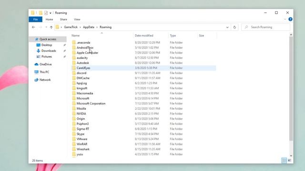The height and width of the screenshot is (171, 305).
Task: Open the Share ribbon tab
Action: click(x=63, y=19)
